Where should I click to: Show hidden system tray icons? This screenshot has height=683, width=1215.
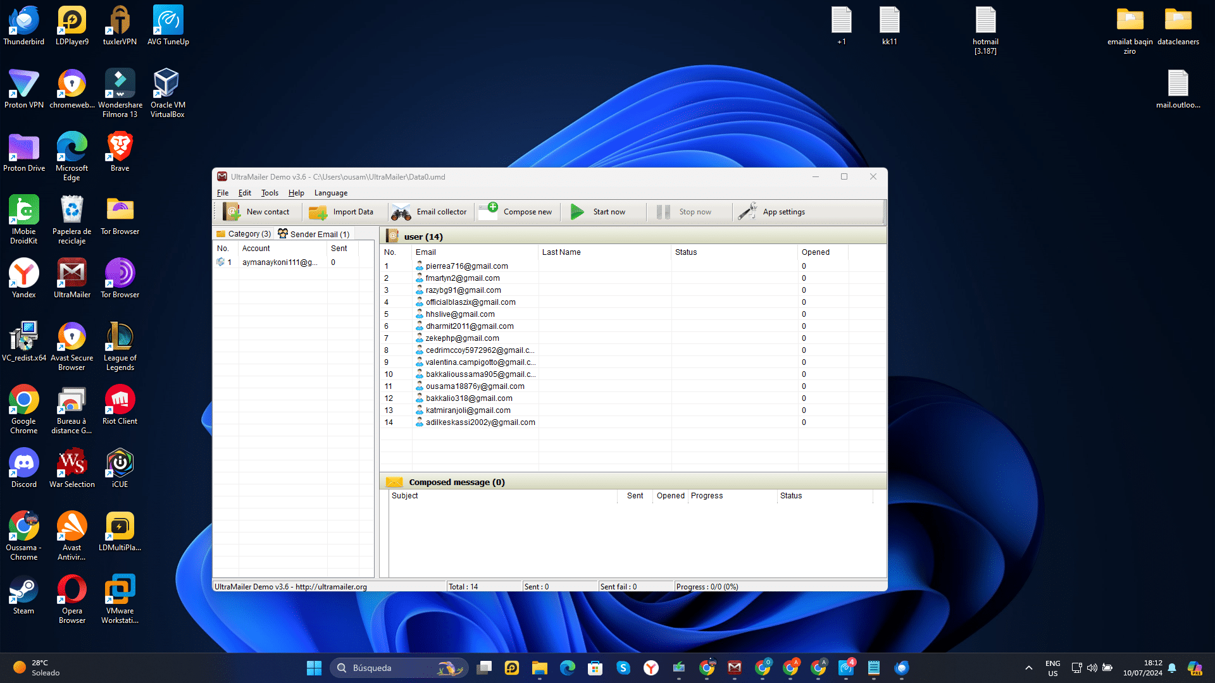(1029, 668)
